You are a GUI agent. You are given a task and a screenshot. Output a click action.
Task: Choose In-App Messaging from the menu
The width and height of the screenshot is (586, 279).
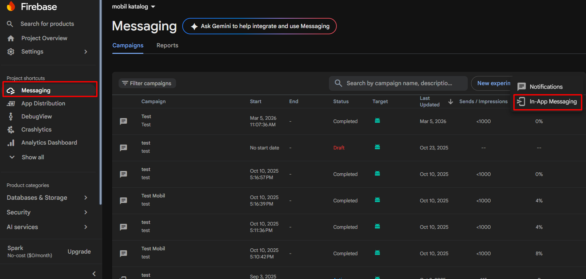coord(548,102)
